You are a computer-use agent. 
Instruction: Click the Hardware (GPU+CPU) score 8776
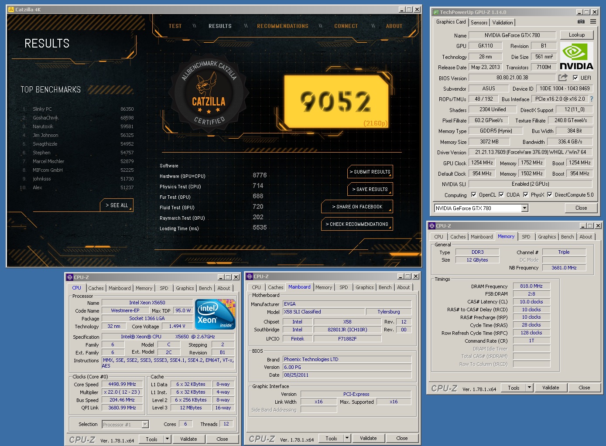click(260, 175)
